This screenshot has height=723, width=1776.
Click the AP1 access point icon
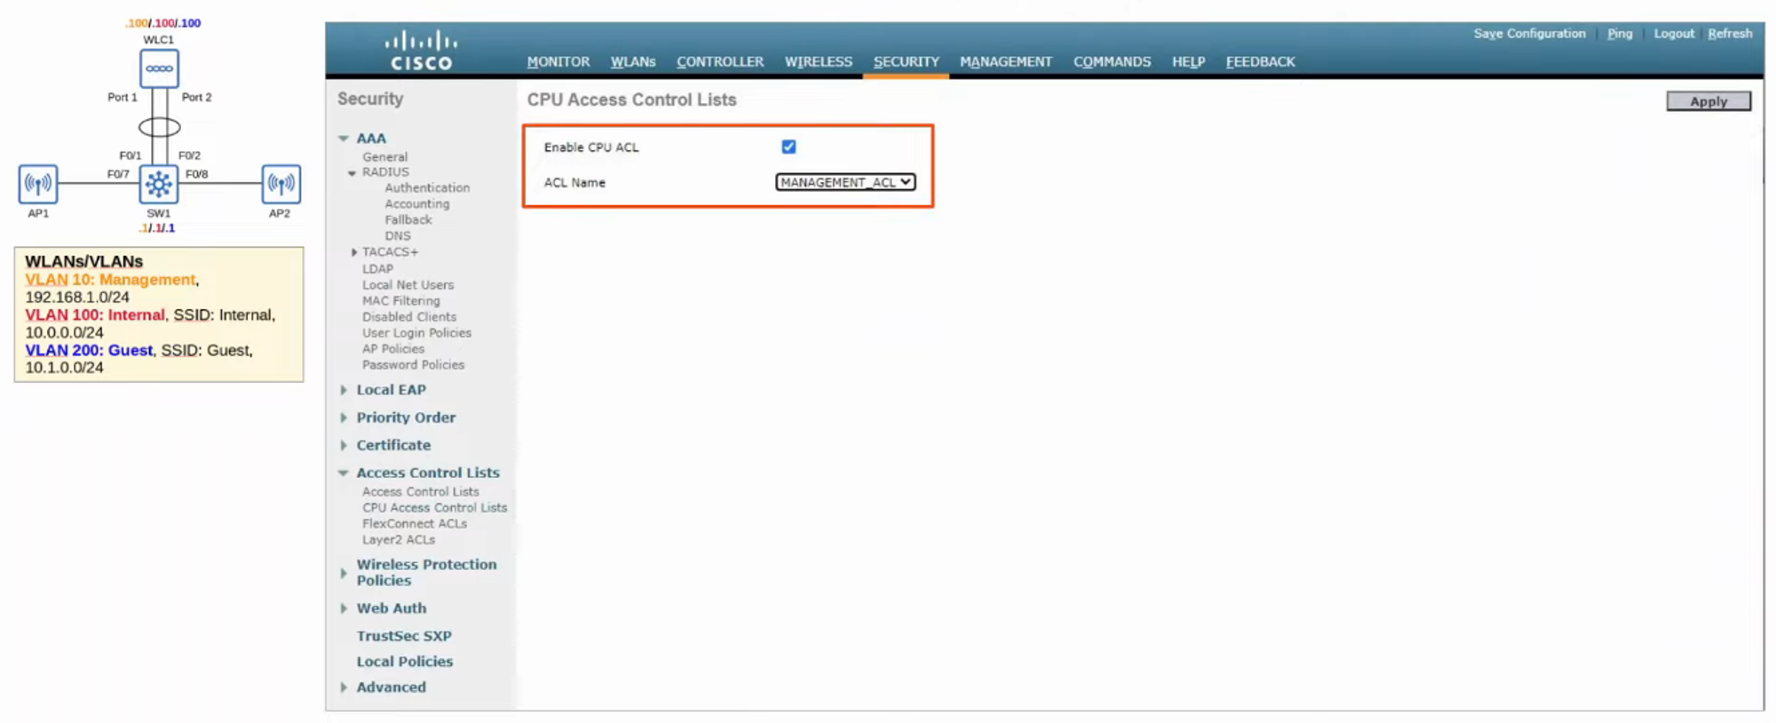coord(38,184)
